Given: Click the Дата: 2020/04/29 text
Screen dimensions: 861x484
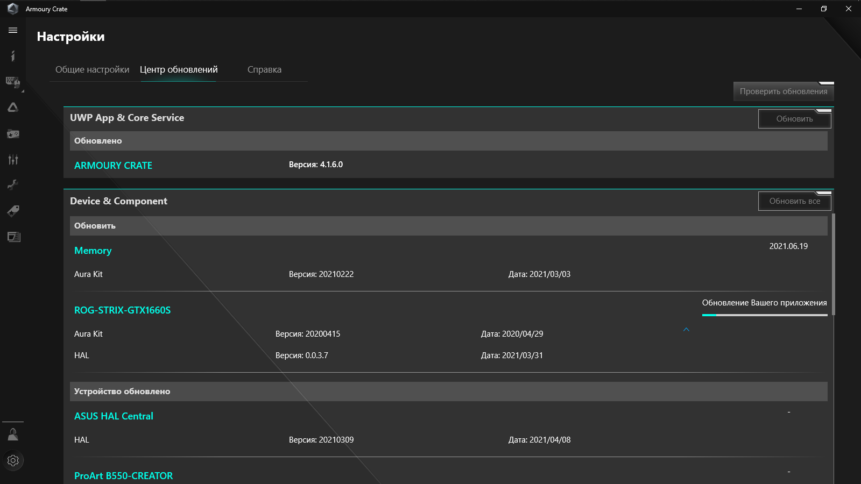Looking at the screenshot, I should [x=512, y=334].
